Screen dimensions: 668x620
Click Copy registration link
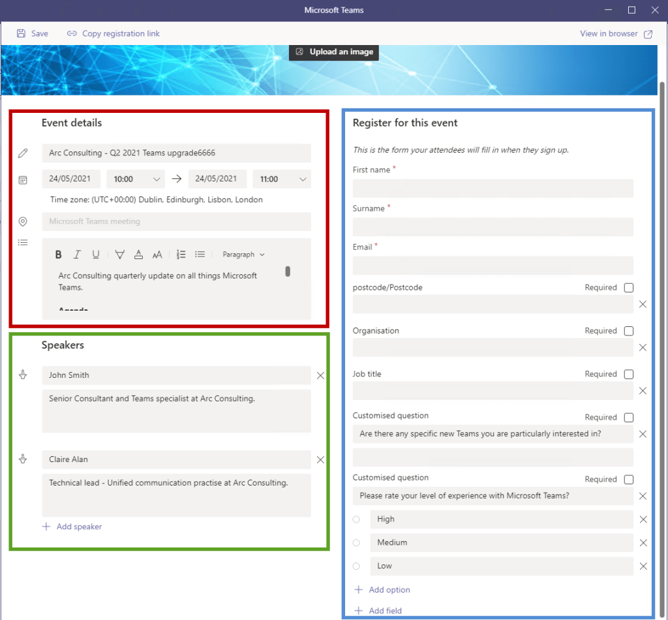(114, 33)
